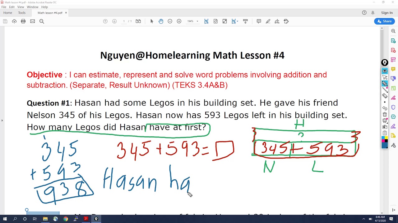Open the Epic Pen menu pen-nib icon

[385, 63]
